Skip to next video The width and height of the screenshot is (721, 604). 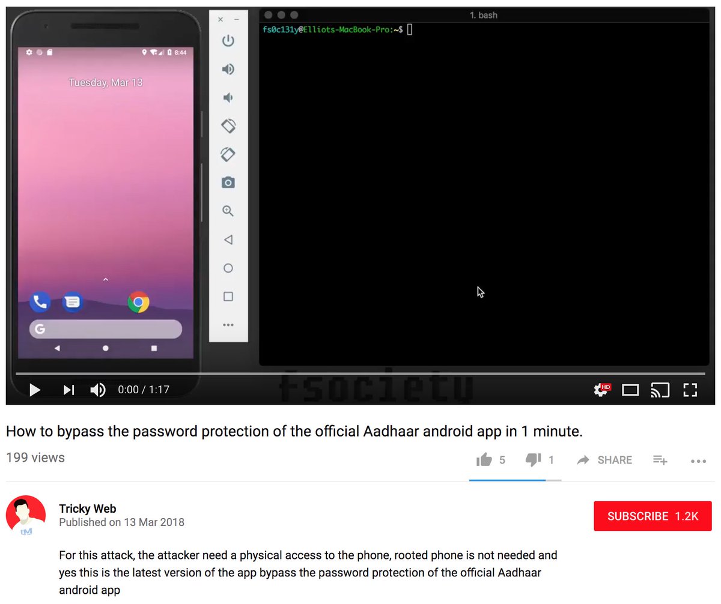tap(69, 390)
